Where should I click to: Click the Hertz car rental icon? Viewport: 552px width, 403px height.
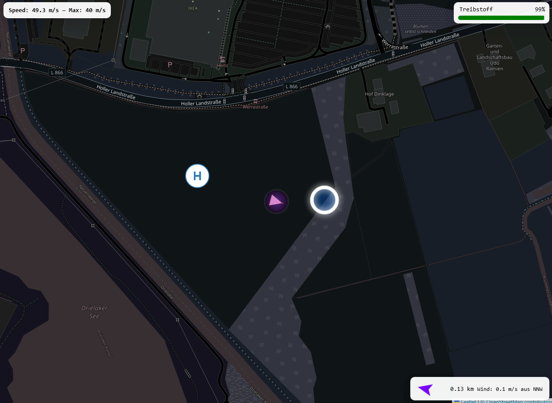(x=223, y=59)
